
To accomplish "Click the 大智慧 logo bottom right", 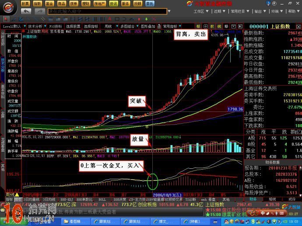I will (x=291, y=207).
